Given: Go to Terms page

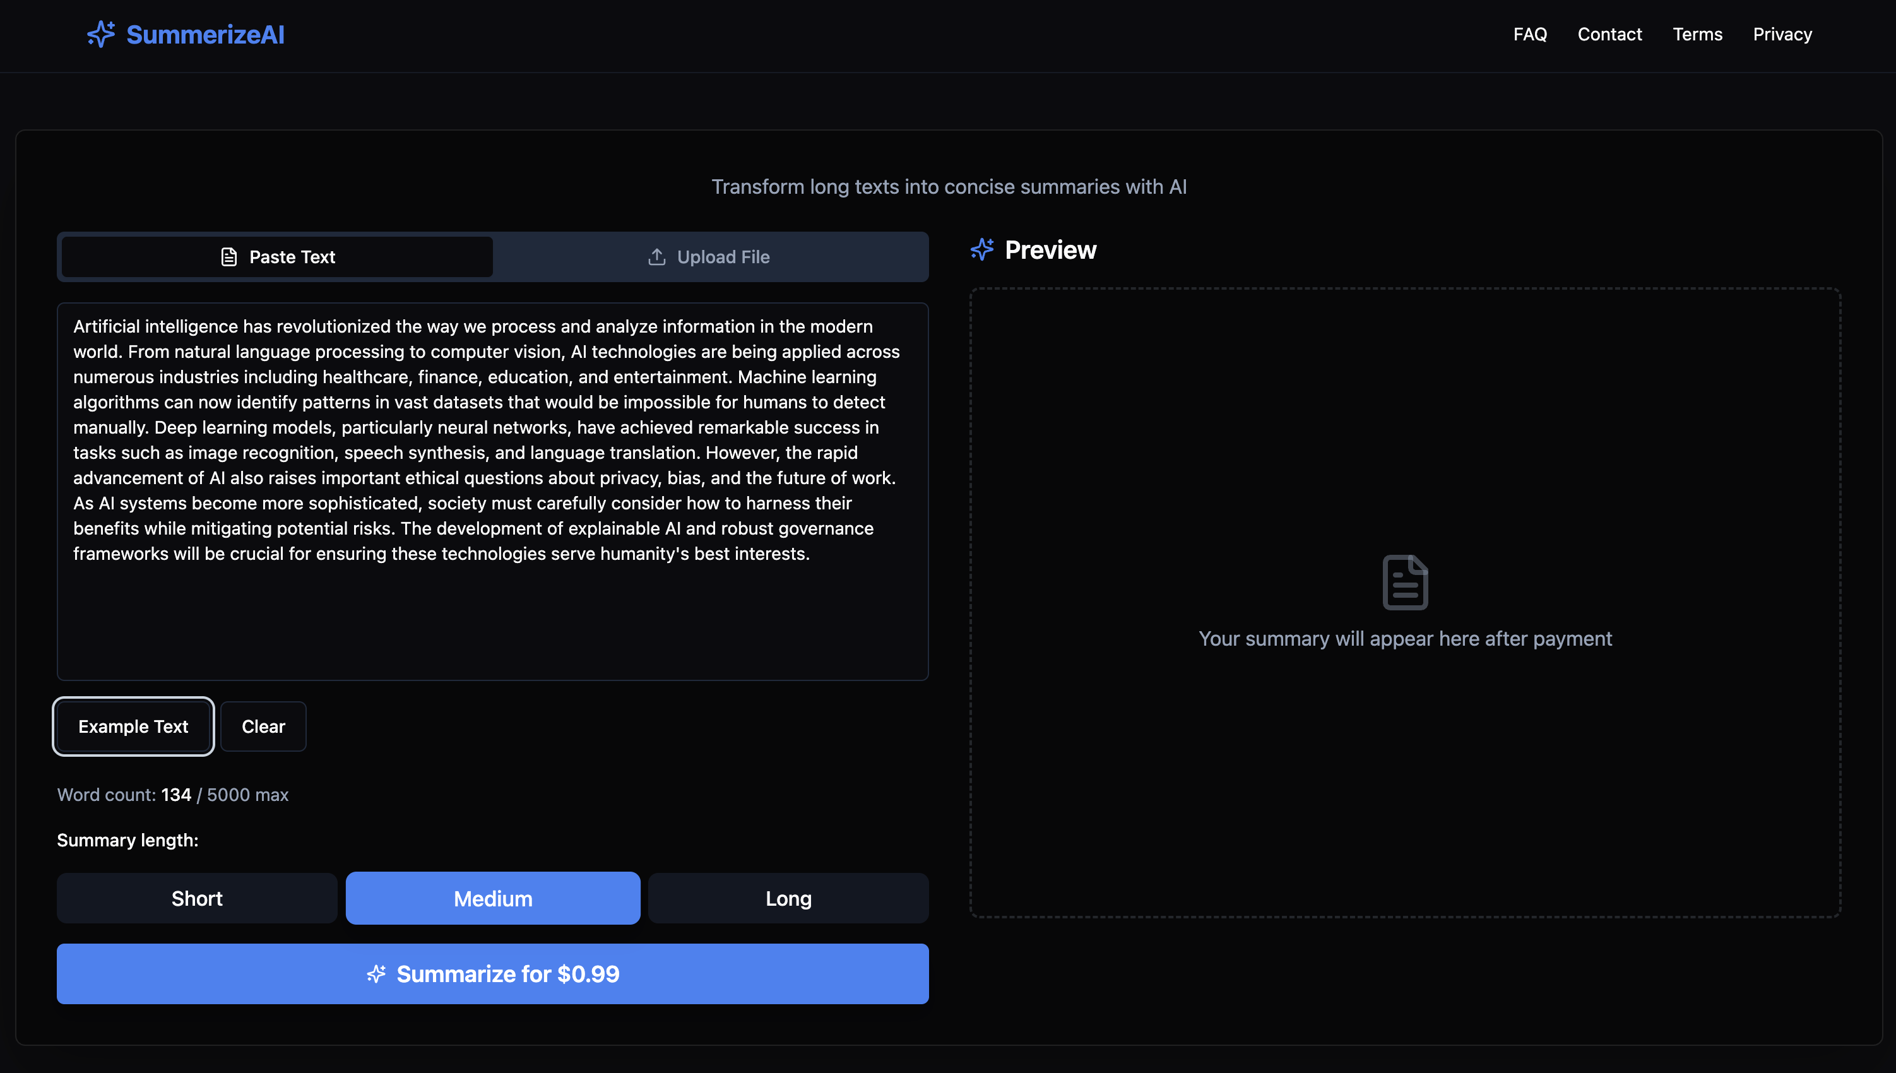Looking at the screenshot, I should point(1697,35).
